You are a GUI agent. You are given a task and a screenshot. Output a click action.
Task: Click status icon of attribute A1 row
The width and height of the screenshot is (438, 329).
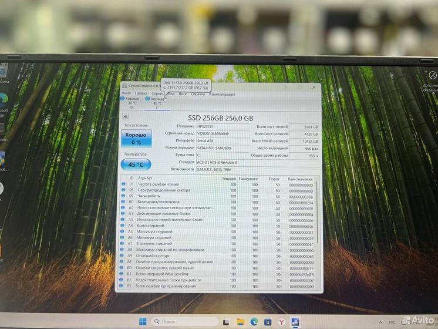pos(123,214)
